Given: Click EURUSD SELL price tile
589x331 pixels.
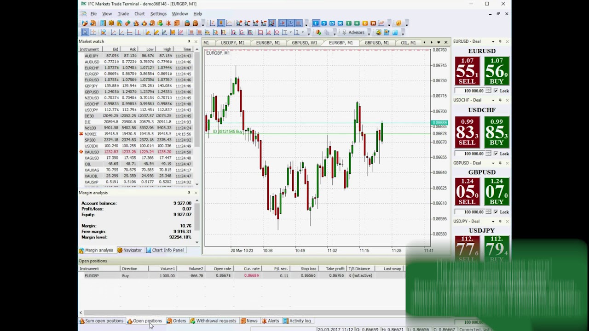Looking at the screenshot, I should point(467,71).
